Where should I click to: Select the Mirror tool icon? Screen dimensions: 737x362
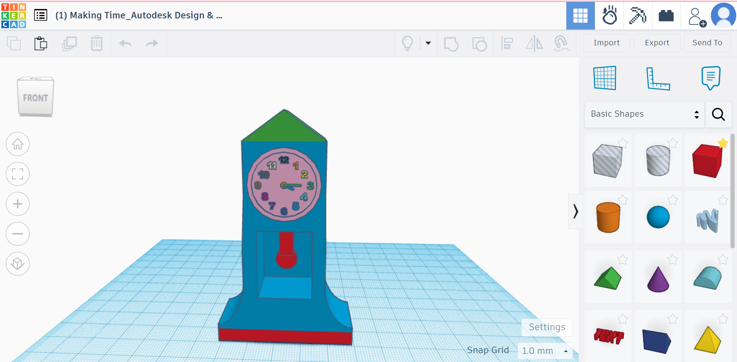click(534, 44)
